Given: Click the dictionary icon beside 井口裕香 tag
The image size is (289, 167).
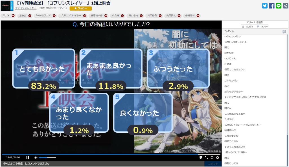Looking at the screenshot, I should [x=160, y=16].
